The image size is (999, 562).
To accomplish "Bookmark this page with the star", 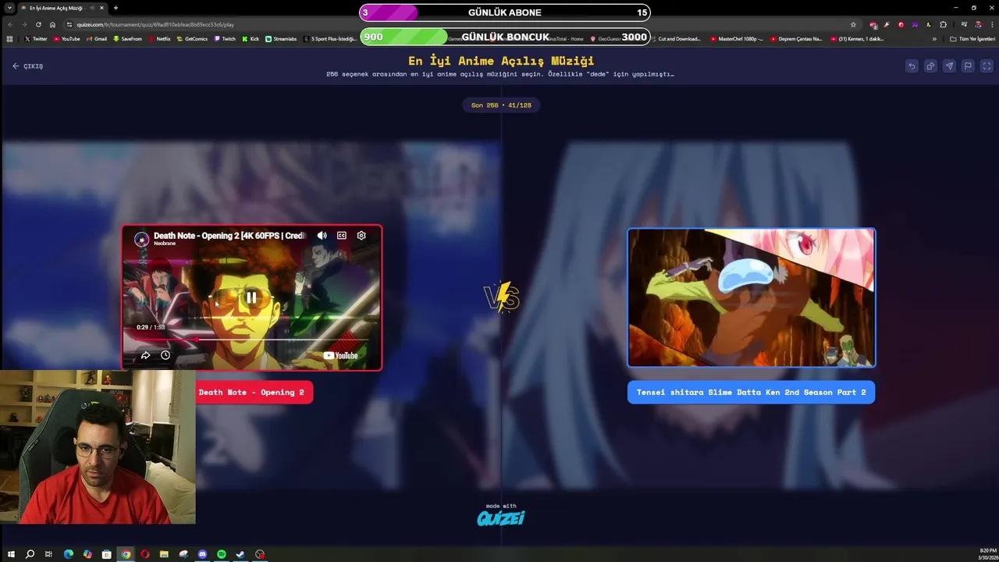I will point(853,24).
